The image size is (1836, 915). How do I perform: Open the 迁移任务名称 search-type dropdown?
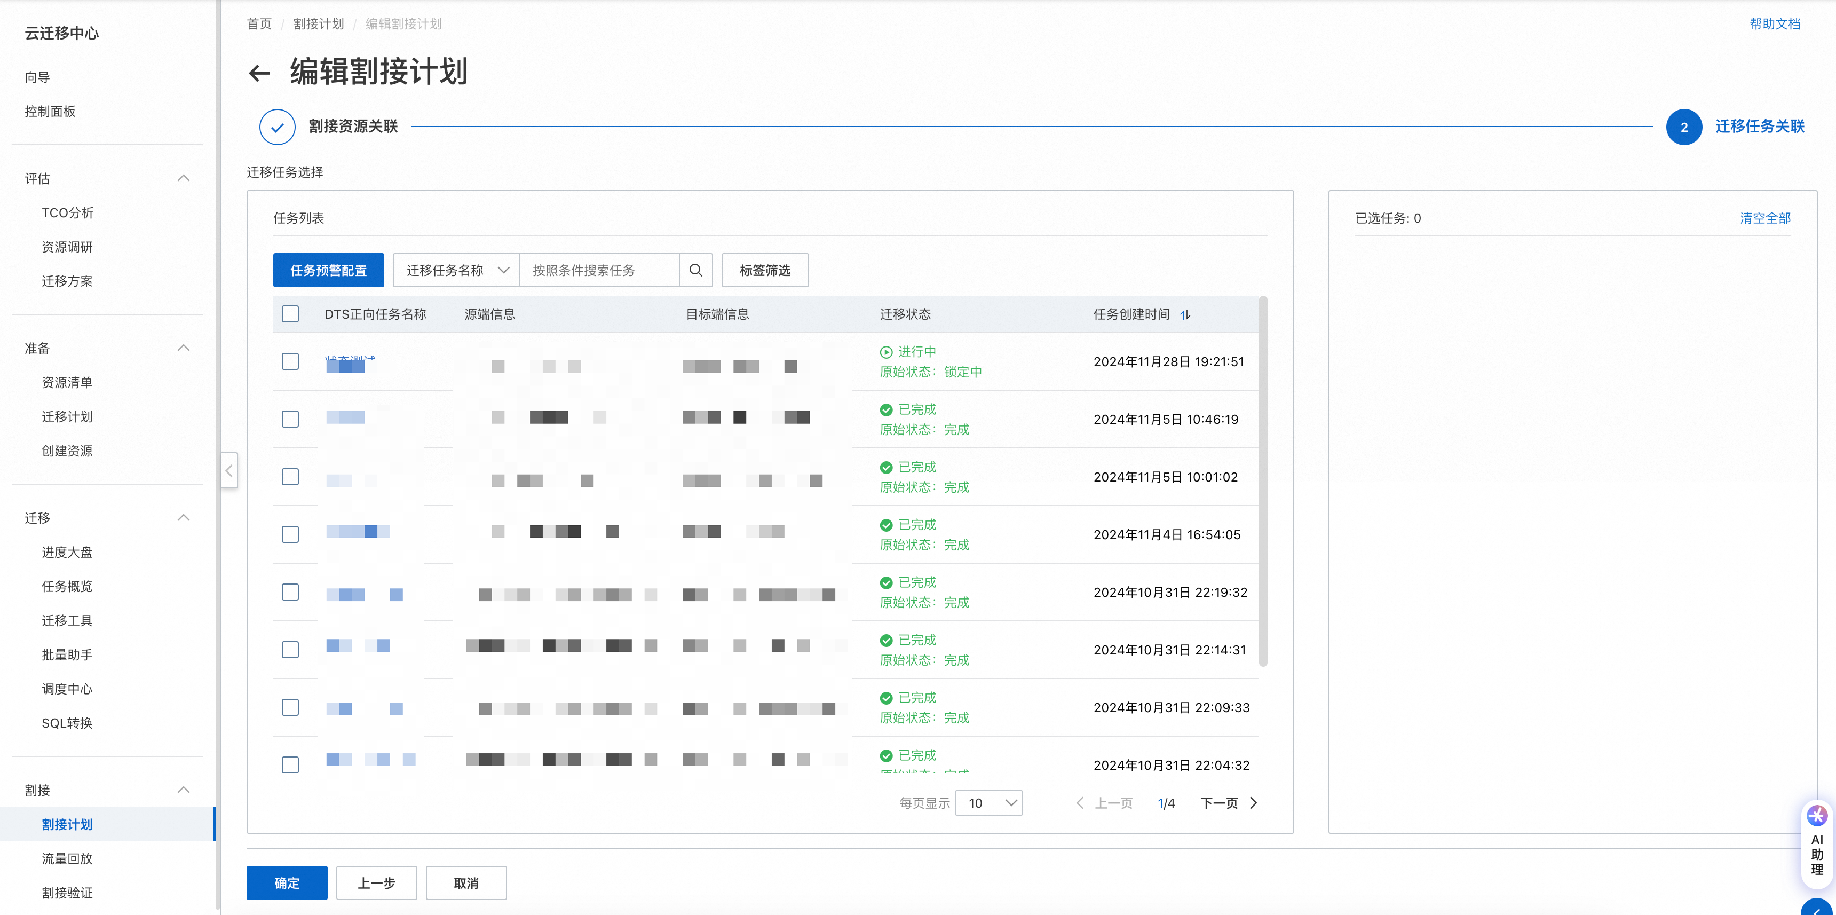click(456, 270)
